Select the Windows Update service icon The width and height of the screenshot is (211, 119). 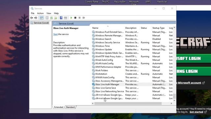pyautogui.click(x=93, y=49)
